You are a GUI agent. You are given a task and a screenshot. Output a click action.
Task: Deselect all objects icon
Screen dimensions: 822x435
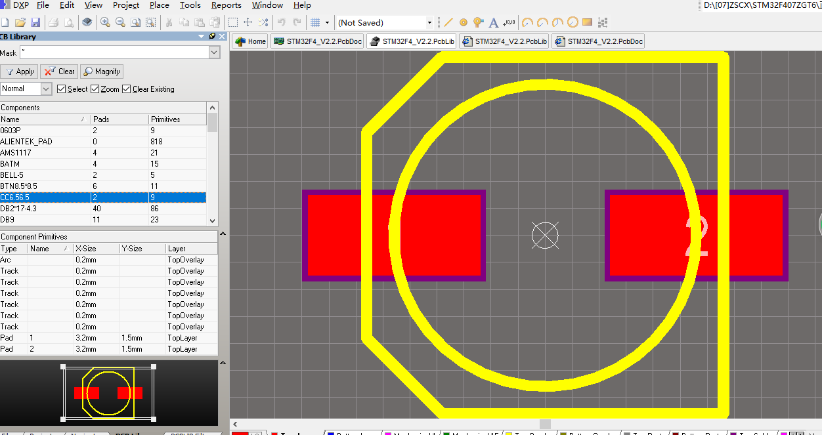tap(263, 22)
